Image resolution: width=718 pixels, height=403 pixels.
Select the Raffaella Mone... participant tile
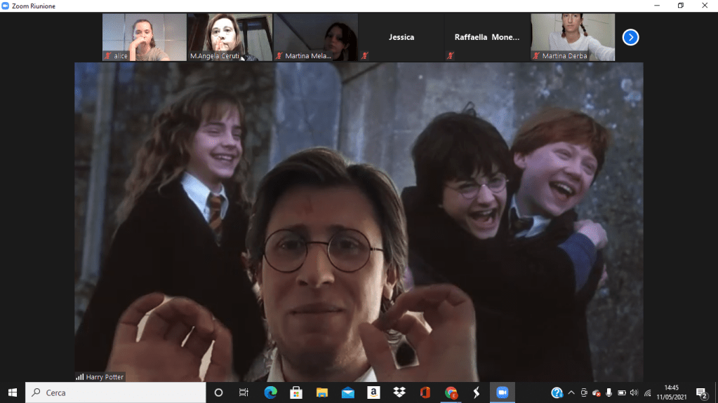[487, 37]
